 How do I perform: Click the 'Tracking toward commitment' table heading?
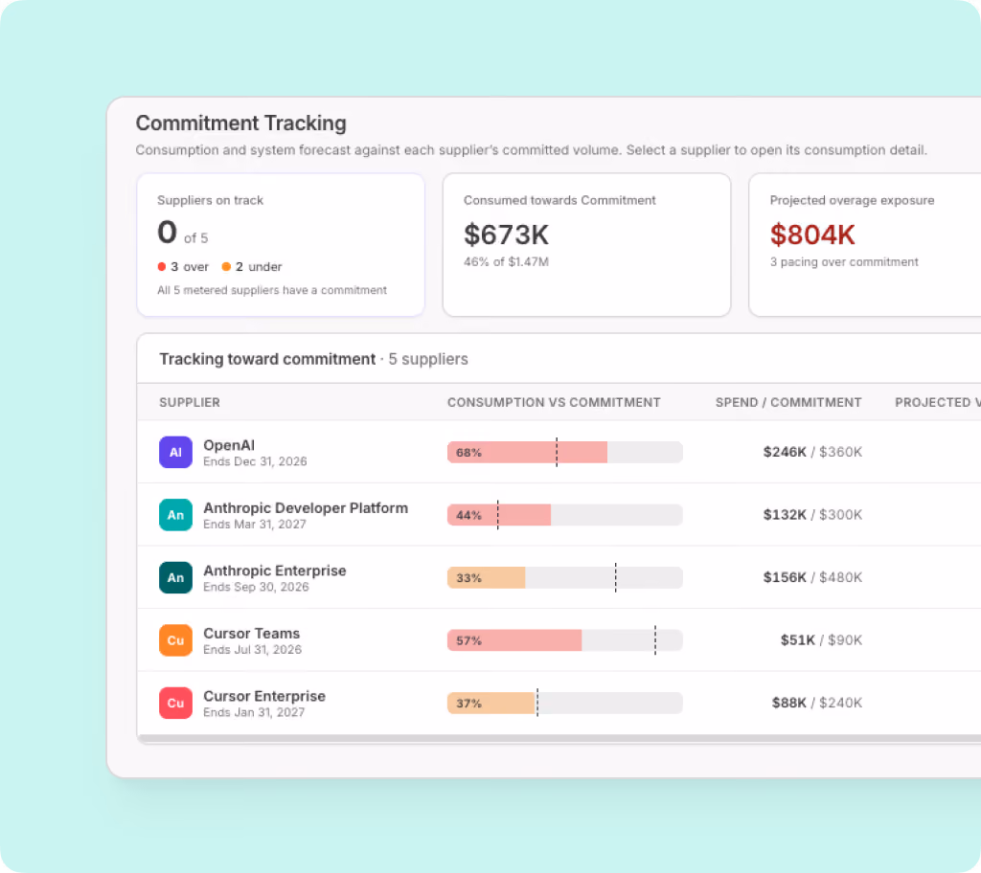point(267,359)
